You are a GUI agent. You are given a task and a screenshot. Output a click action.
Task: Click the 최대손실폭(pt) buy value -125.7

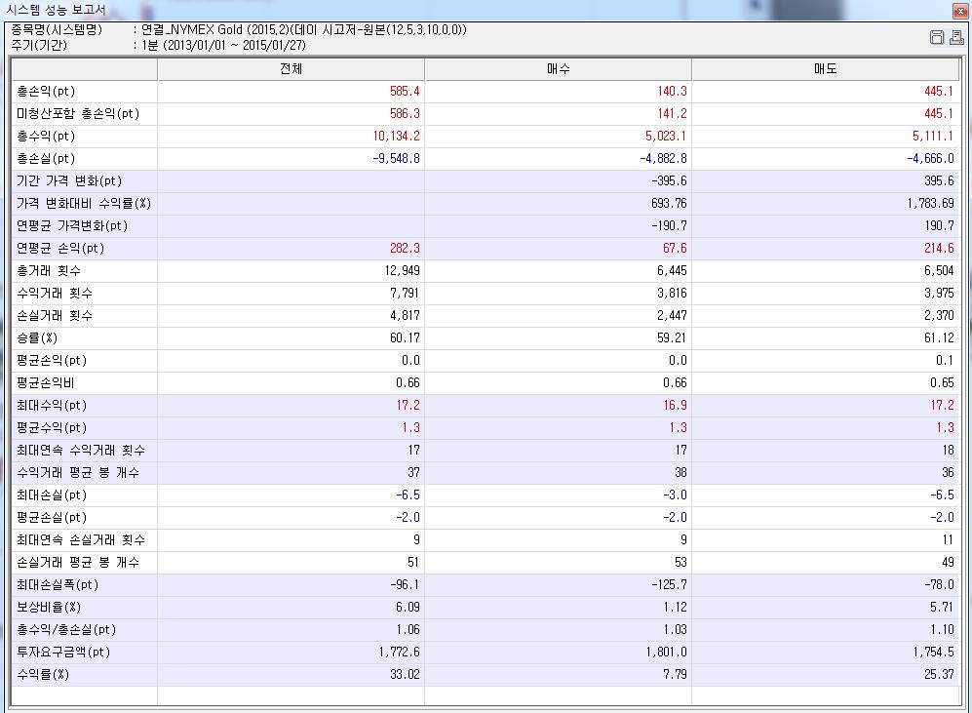[668, 585]
